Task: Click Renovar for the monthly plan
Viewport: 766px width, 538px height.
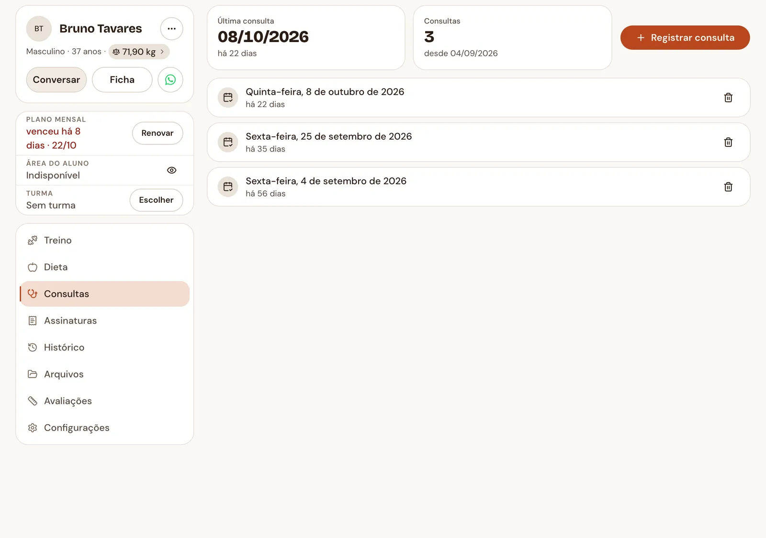Action: [x=158, y=133]
